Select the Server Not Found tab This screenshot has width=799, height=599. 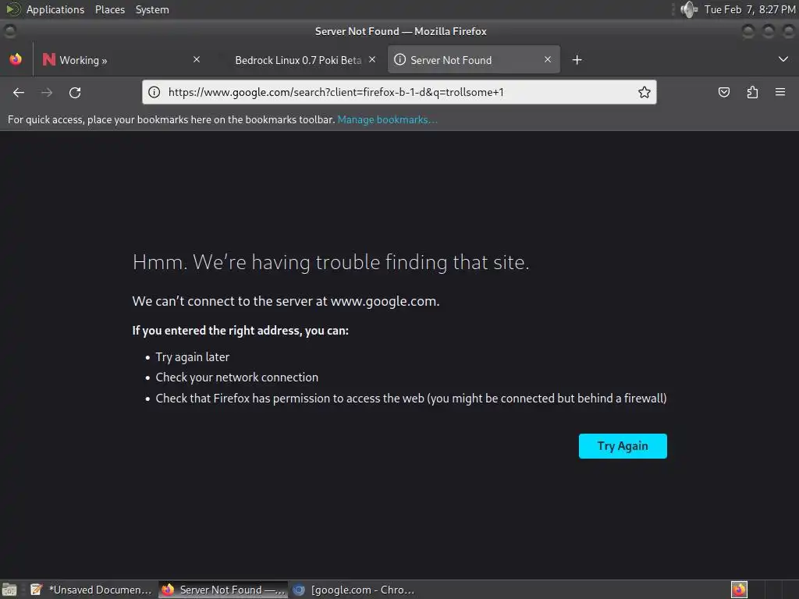click(x=474, y=59)
